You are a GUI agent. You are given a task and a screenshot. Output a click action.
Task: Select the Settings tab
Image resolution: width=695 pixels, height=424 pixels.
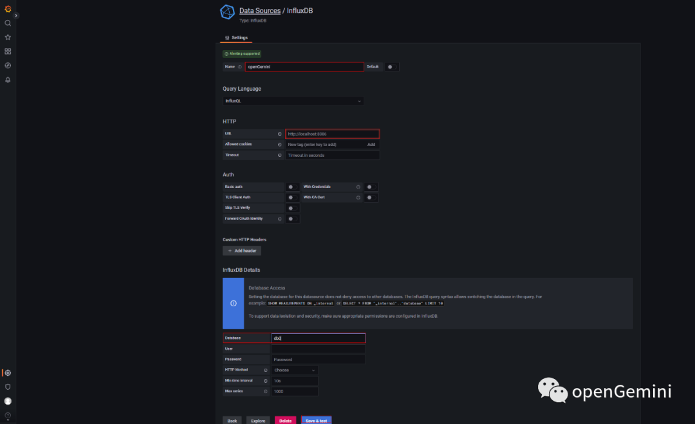pos(236,38)
